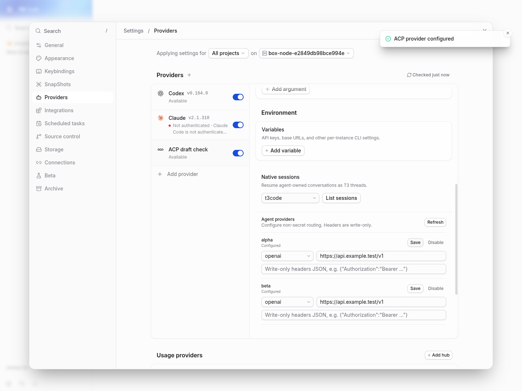This screenshot has height=391, width=522.
Task: Disable the Codex provider toggle
Action: pyautogui.click(x=238, y=97)
